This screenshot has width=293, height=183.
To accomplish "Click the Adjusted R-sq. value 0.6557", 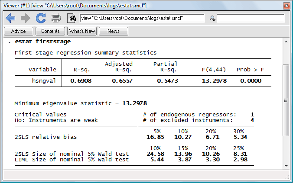I will [x=122, y=81].
